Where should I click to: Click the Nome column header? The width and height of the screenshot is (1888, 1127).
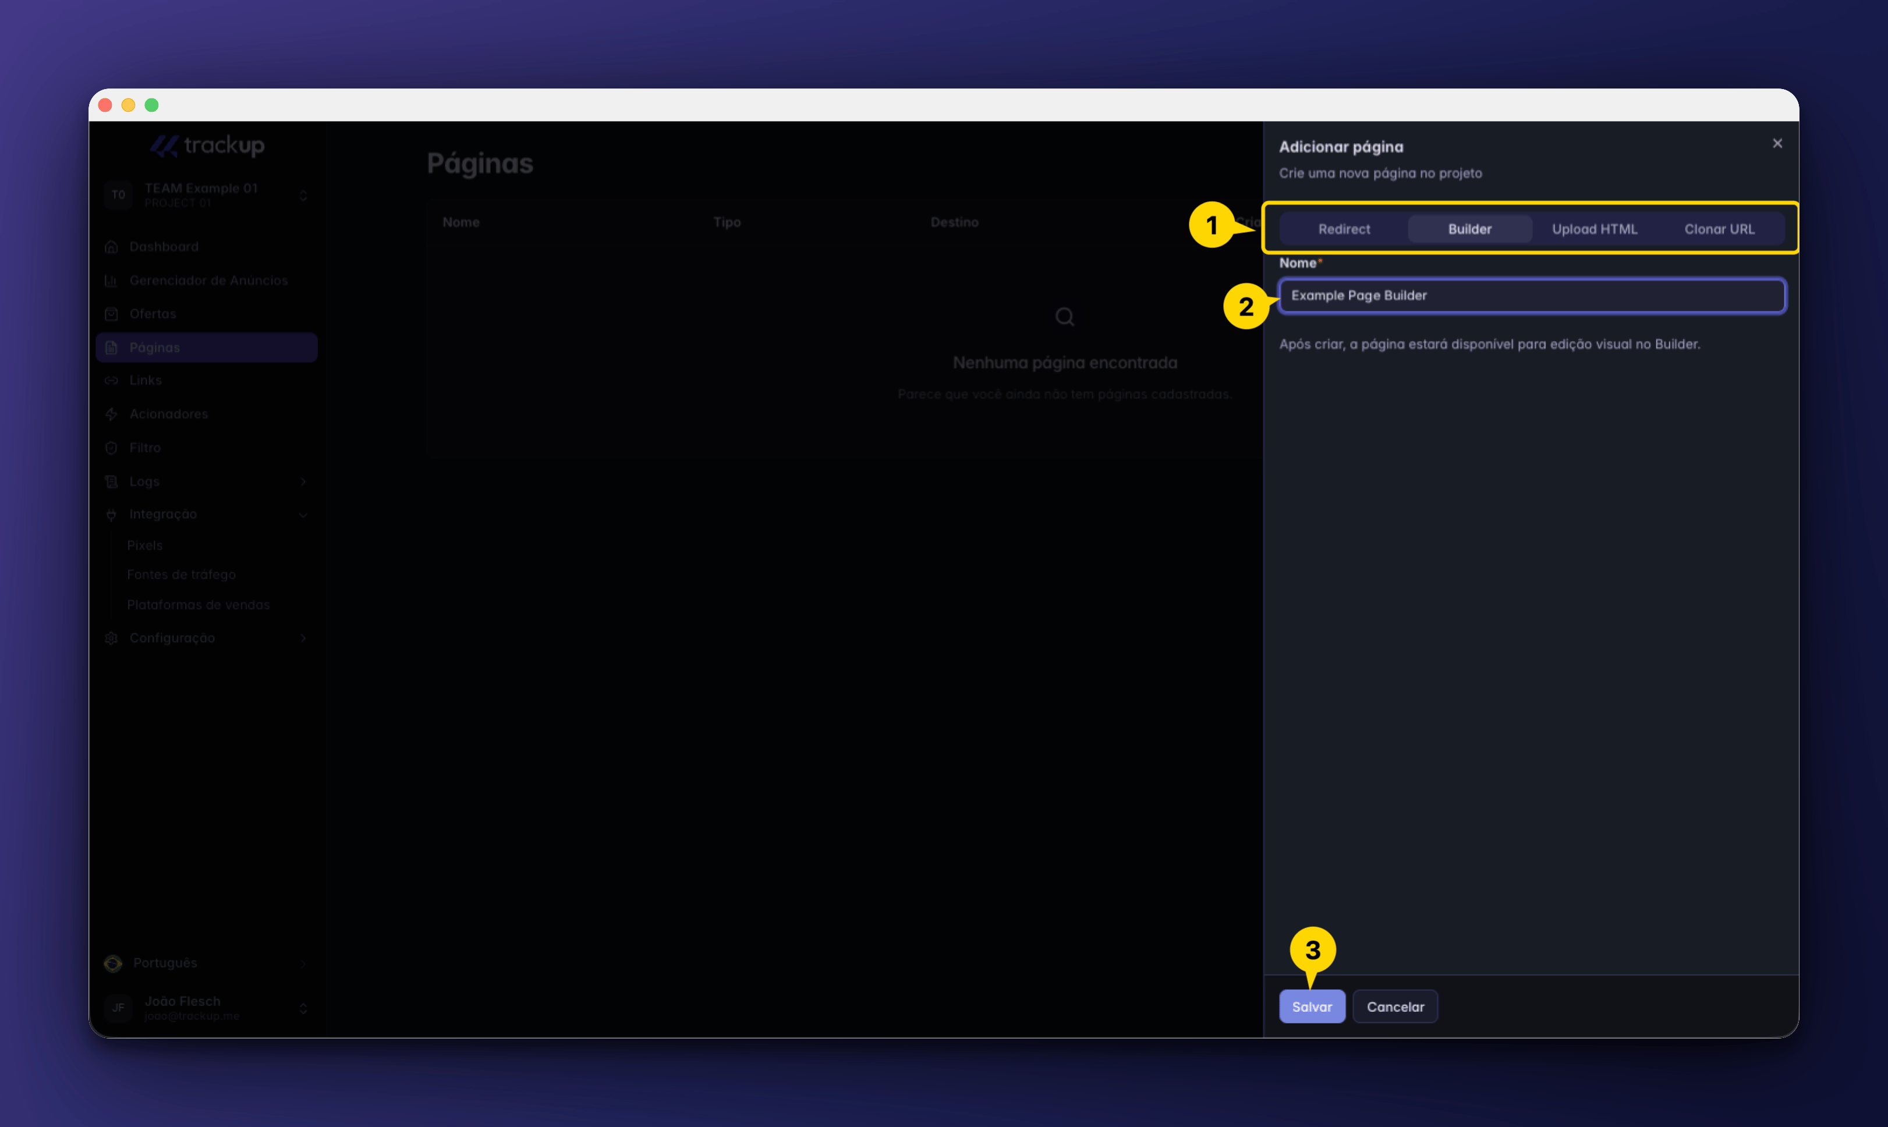(x=461, y=222)
